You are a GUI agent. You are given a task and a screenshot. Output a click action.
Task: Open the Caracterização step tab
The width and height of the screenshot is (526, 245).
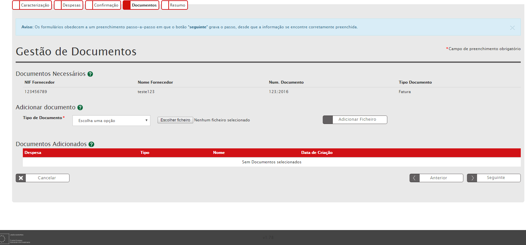(x=32, y=5)
